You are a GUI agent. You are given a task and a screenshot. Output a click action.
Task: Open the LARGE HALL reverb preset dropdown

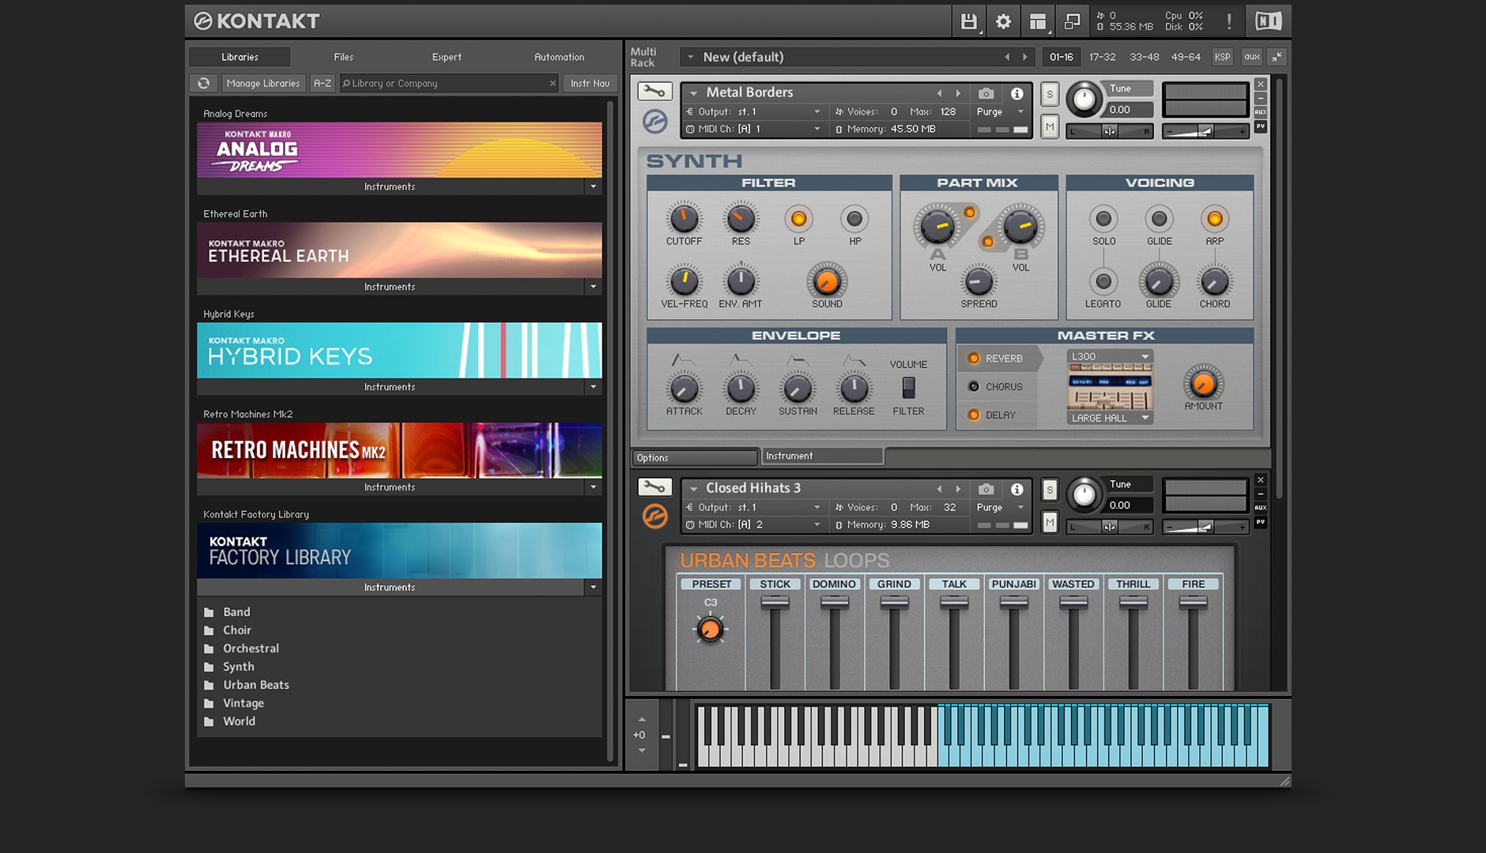tap(1108, 418)
